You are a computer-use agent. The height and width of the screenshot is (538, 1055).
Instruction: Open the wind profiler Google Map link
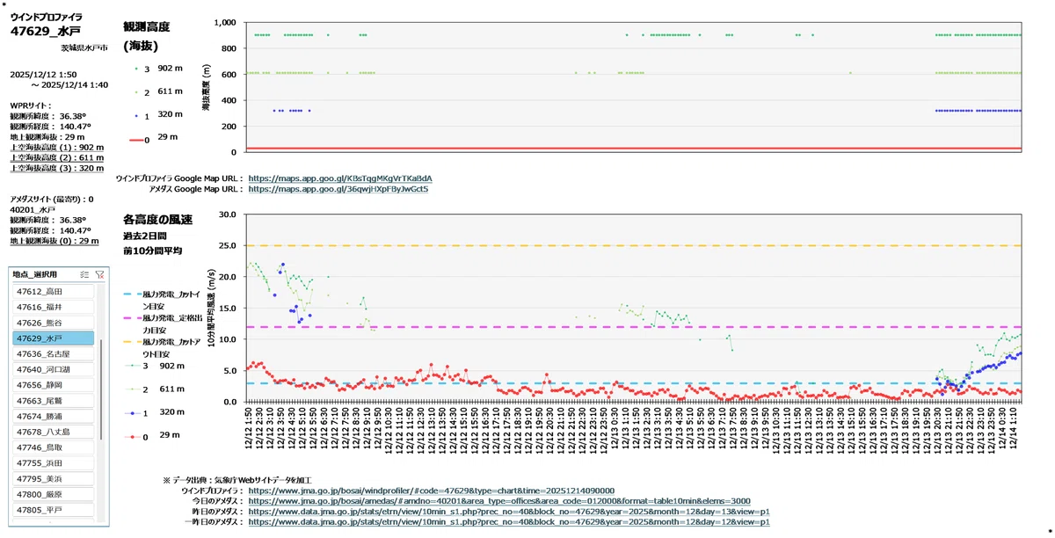(x=340, y=178)
